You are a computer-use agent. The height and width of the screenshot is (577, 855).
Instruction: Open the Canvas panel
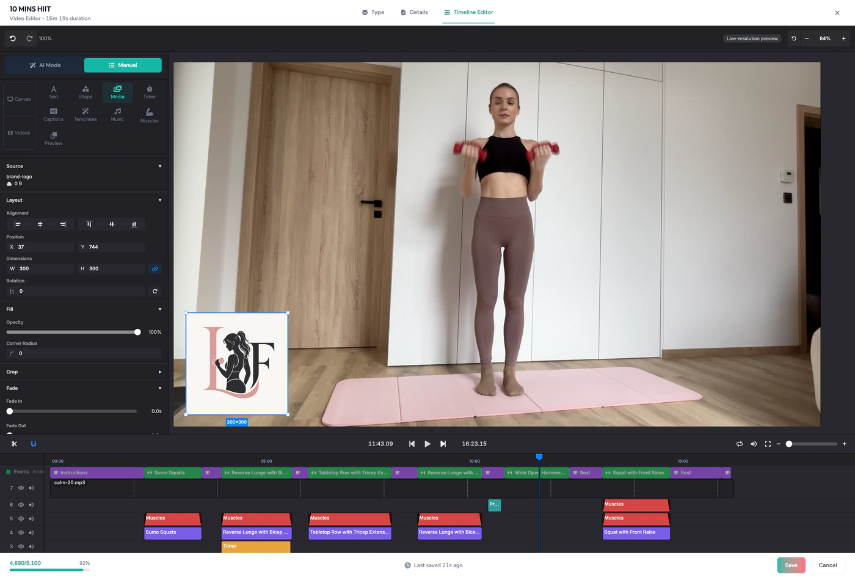pos(20,99)
